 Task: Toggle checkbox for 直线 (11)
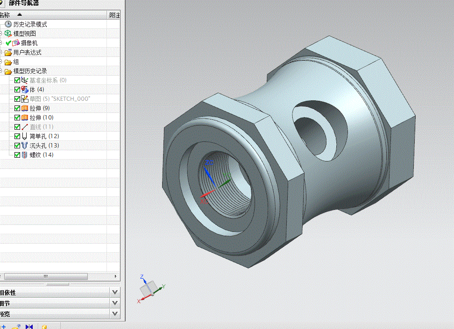tap(17, 127)
